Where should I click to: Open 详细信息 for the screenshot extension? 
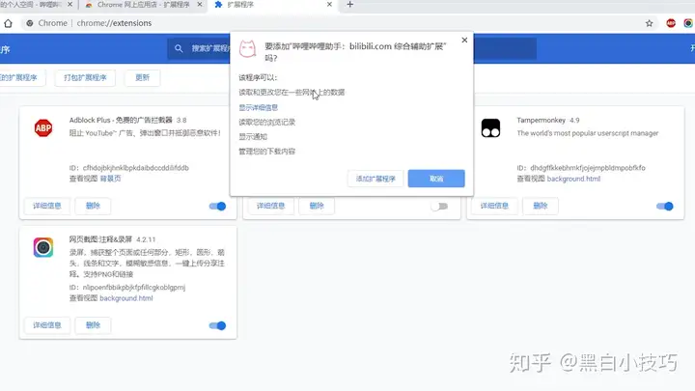pos(47,325)
